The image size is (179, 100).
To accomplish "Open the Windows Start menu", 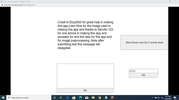I will point(3,98).
